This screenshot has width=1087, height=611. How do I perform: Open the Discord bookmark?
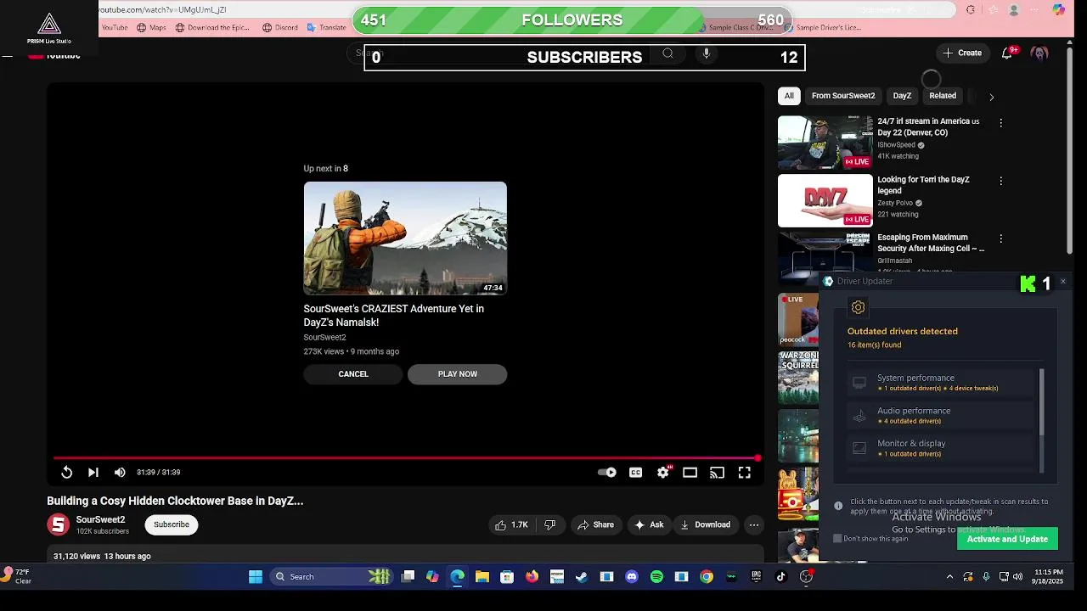click(x=280, y=27)
